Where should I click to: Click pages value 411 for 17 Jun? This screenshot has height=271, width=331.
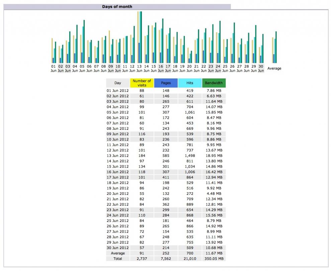pyautogui.click(x=166, y=177)
